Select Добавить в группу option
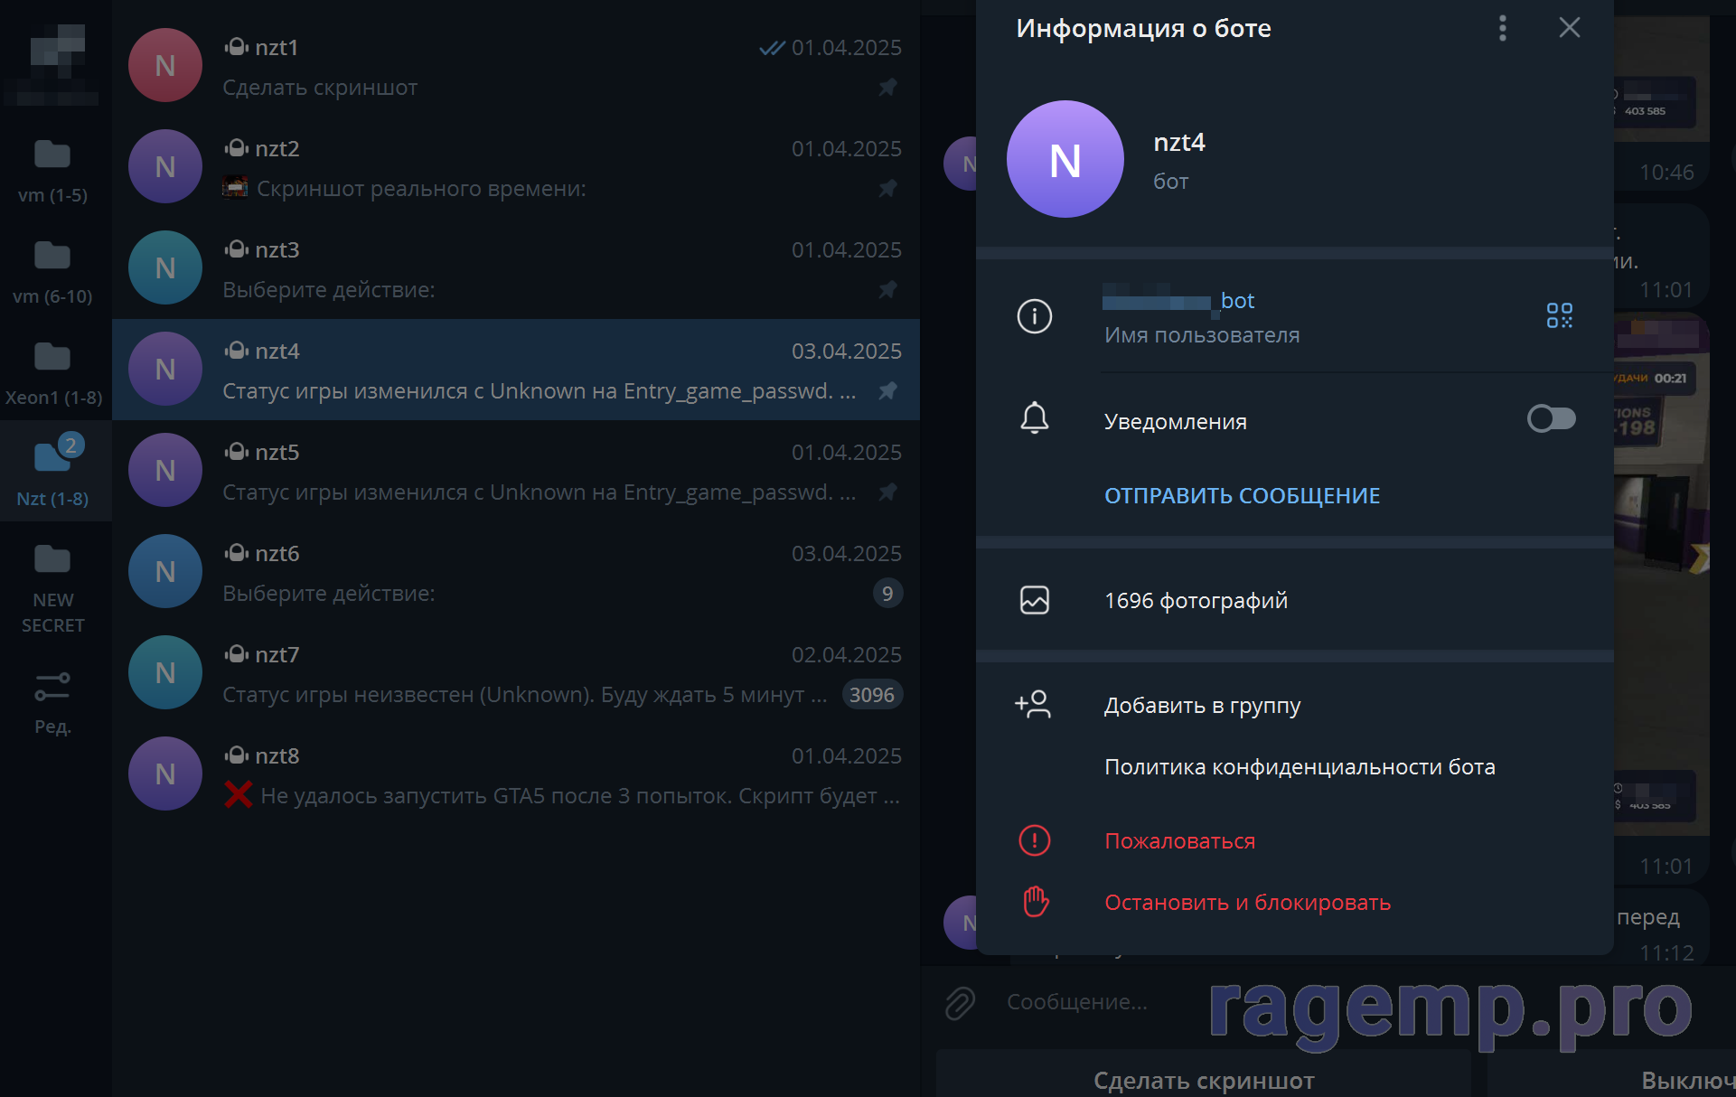Image resolution: width=1736 pixels, height=1097 pixels. point(1202,705)
